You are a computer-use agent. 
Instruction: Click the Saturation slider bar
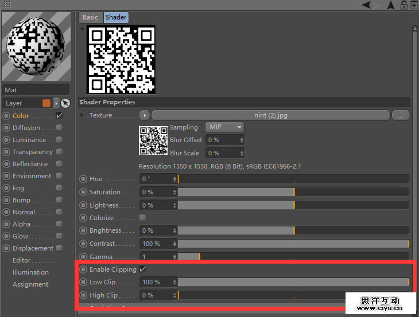[x=293, y=192]
